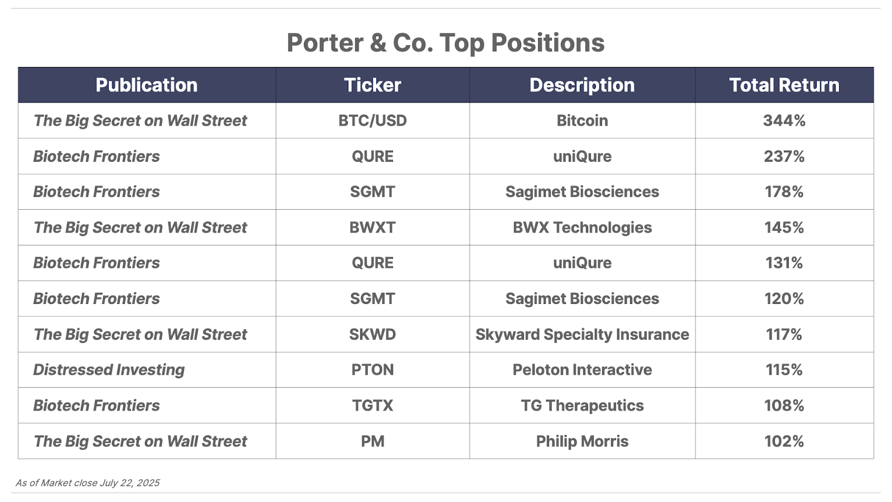Select the PM ticker cell
Screen dimensions: 892x502
coord(372,441)
